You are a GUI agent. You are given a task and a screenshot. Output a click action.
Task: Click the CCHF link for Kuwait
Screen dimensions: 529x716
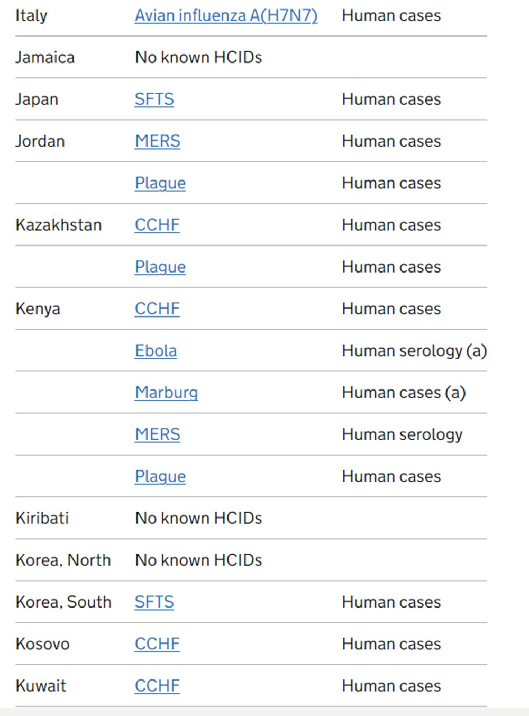point(157,686)
